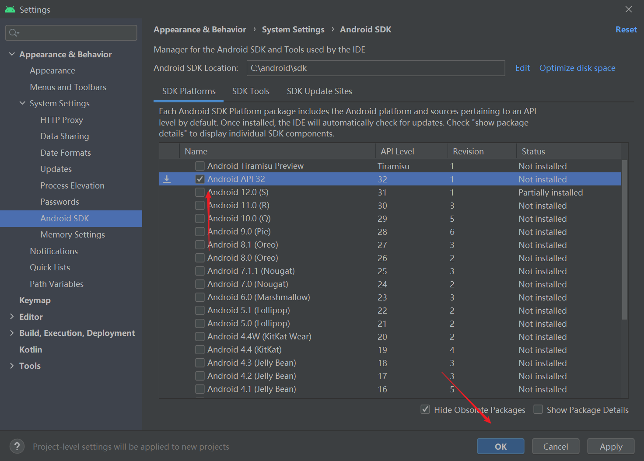Check the Android 10.0 (Q) checkbox
Screen dimensions: 644x461
(200, 218)
